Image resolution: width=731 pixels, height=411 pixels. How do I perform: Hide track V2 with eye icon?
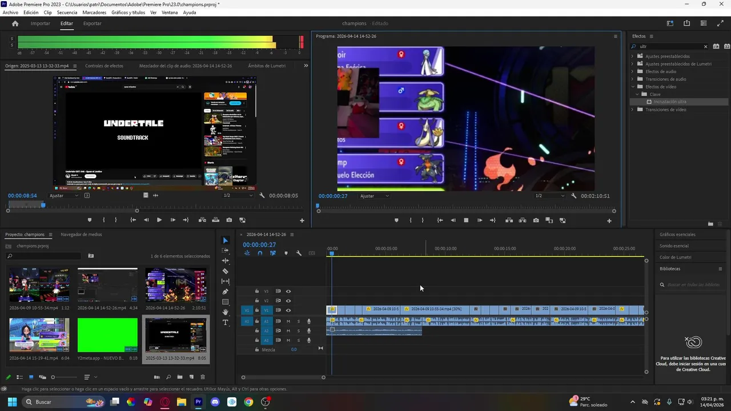pos(288,301)
